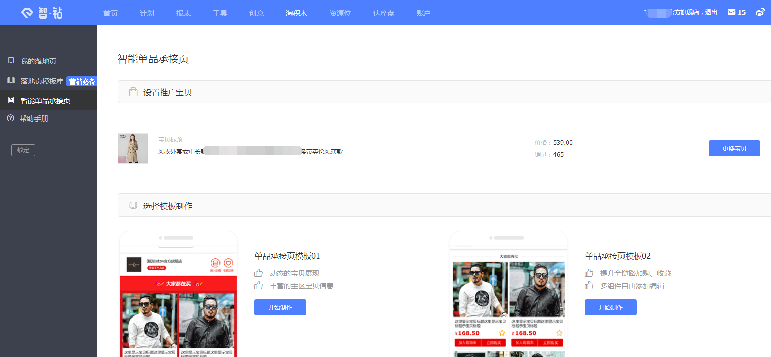Open the 账户 menu at top

[x=424, y=13]
